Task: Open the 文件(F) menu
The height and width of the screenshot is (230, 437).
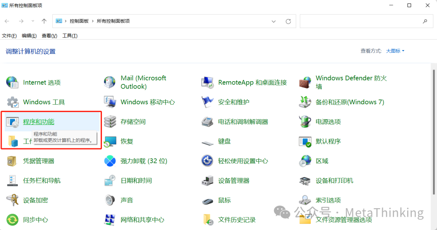Action: tap(9, 36)
